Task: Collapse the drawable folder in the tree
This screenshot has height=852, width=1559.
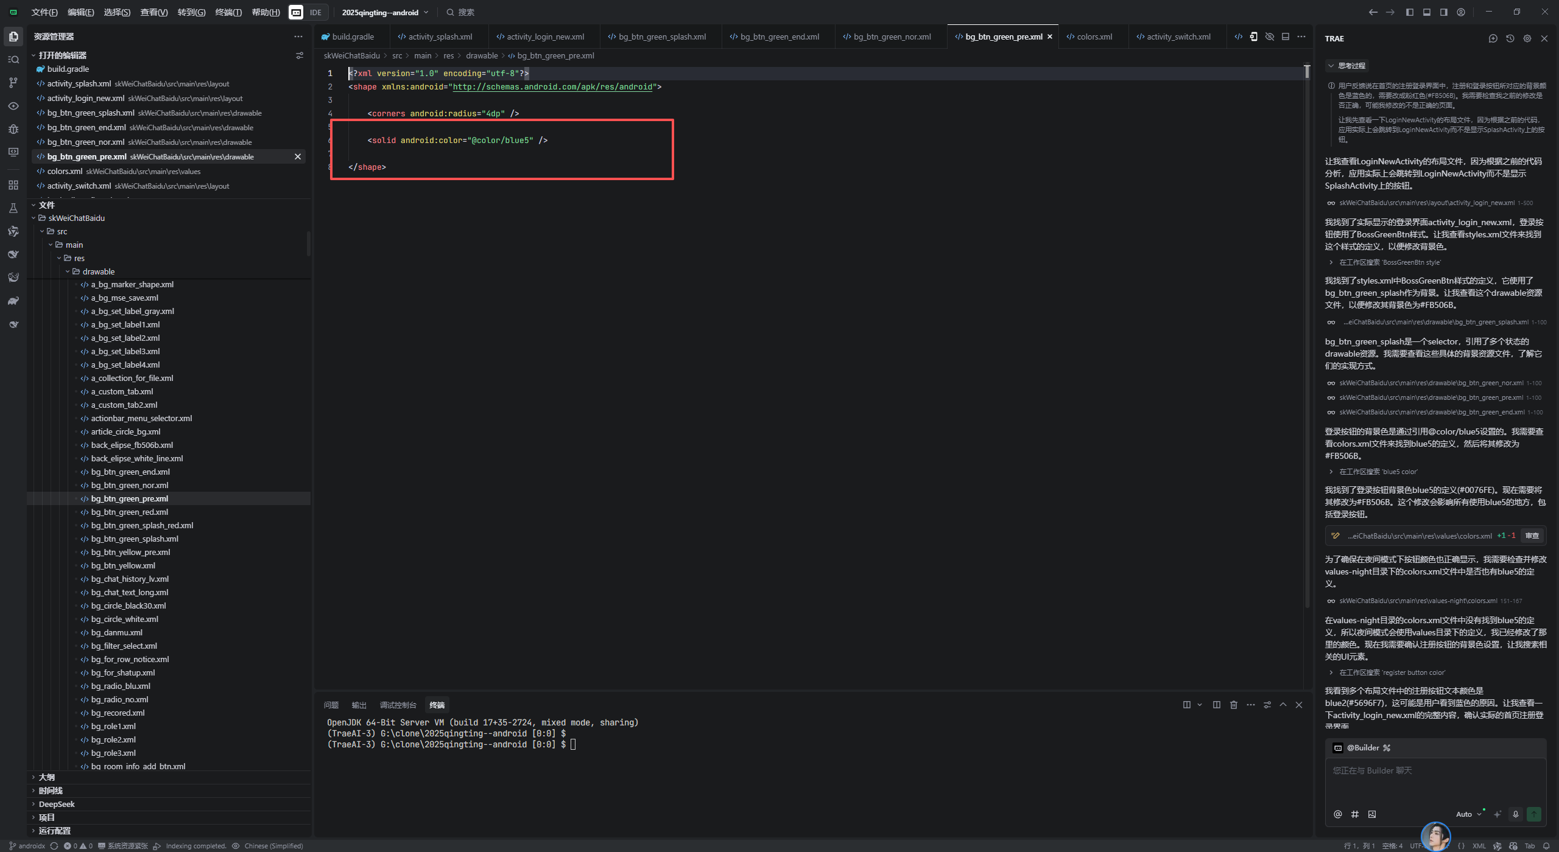Action: pos(98,271)
